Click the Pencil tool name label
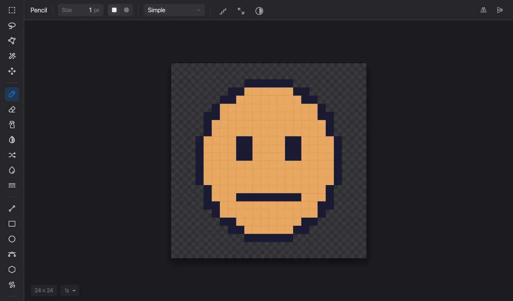The width and height of the screenshot is (513, 301). (x=38, y=10)
